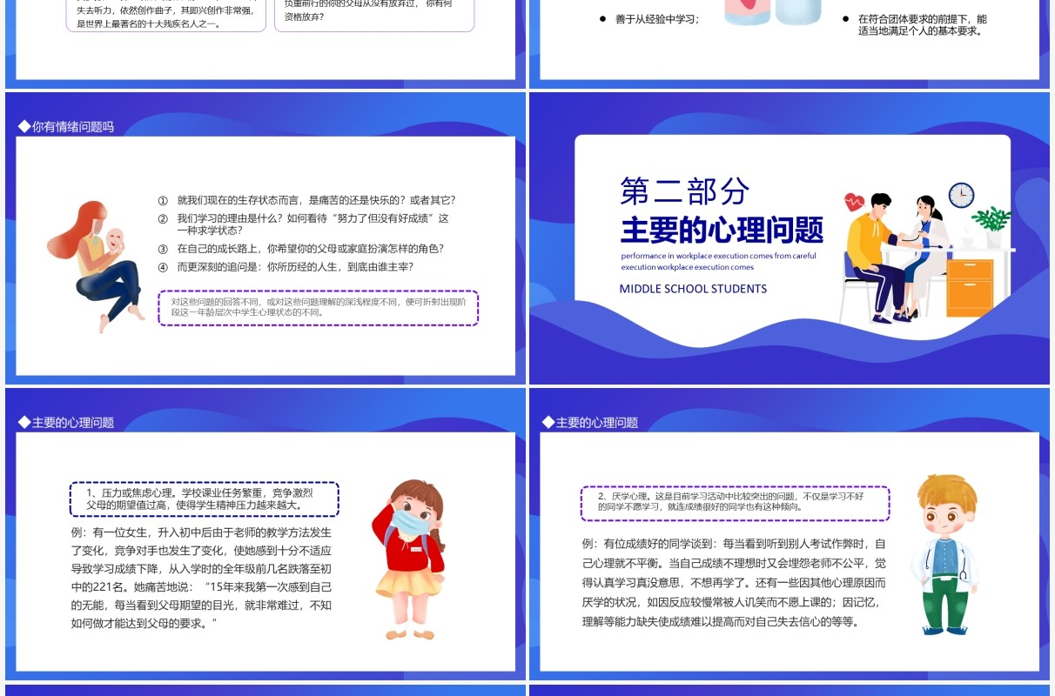Image resolution: width=1055 pixels, height=696 pixels.
Task: Click 主要的心理问题 heading above the 压力或焦虑 slide
Action: point(67,422)
